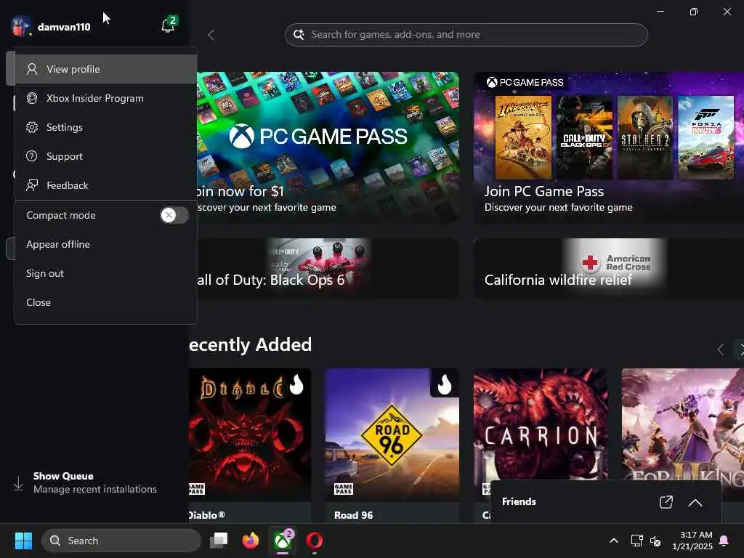Click the Call of Duty Black Ops cover in banner
The height and width of the screenshot is (558, 744).
585,137
